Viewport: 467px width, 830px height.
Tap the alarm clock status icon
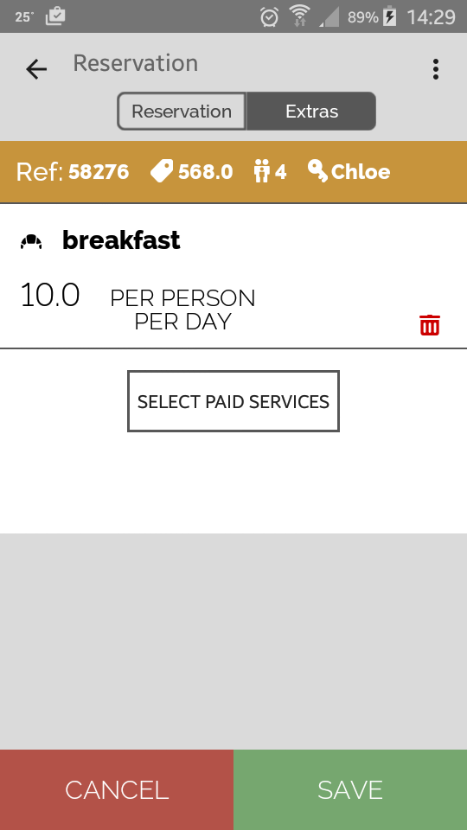pyautogui.click(x=270, y=17)
